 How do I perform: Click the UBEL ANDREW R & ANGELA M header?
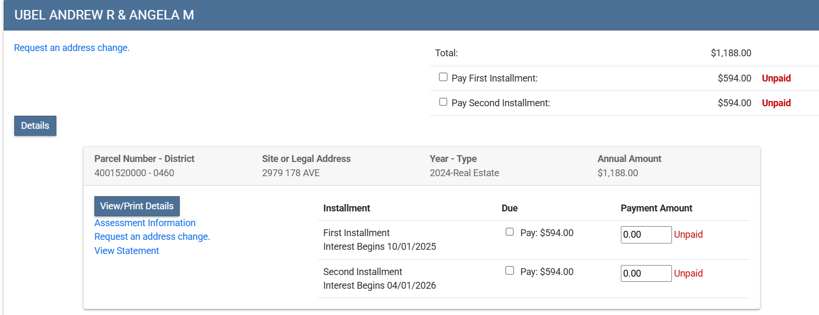pyautogui.click(x=104, y=15)
